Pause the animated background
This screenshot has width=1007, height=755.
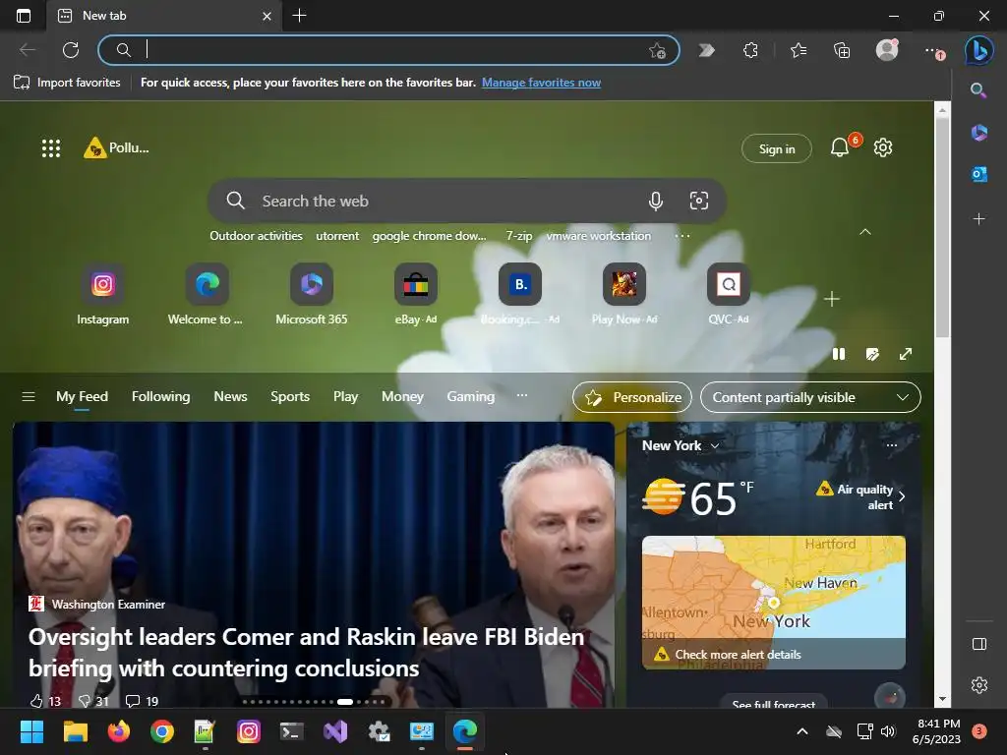(x=839, y=354)
